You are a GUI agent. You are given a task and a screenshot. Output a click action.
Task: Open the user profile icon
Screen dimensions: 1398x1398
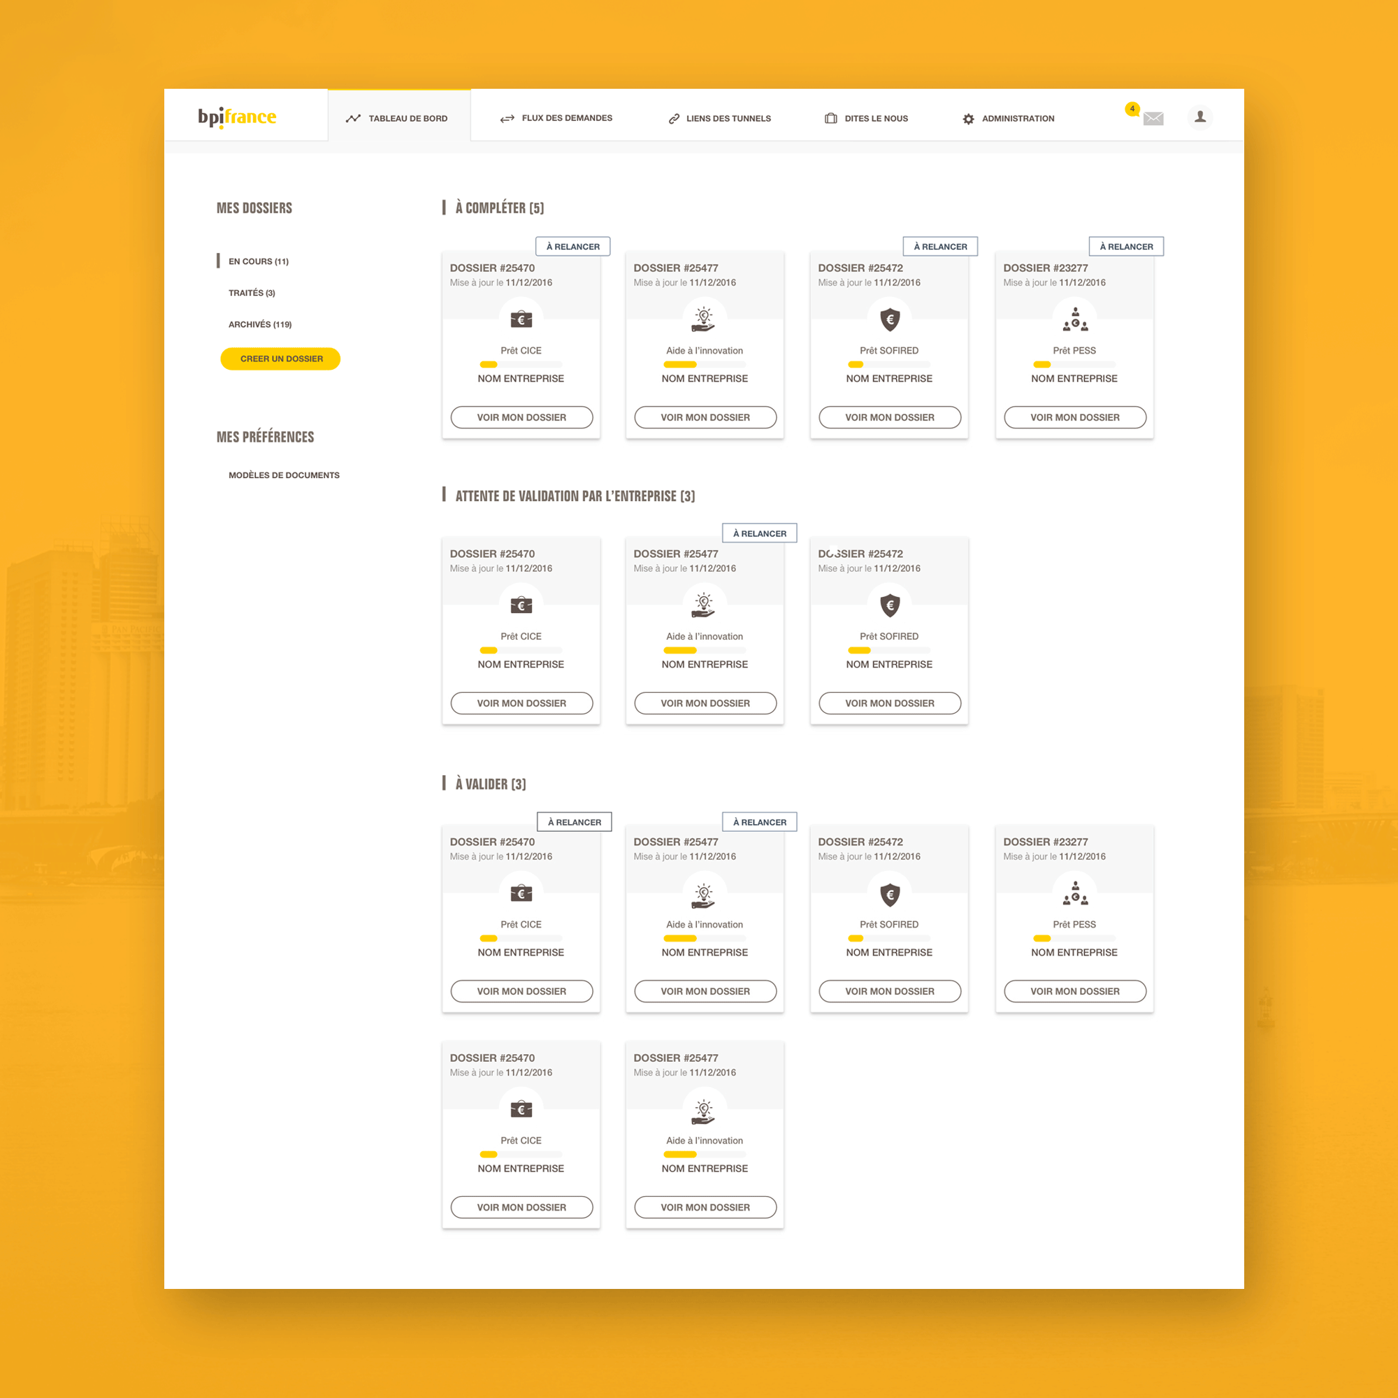[1199, 117]
